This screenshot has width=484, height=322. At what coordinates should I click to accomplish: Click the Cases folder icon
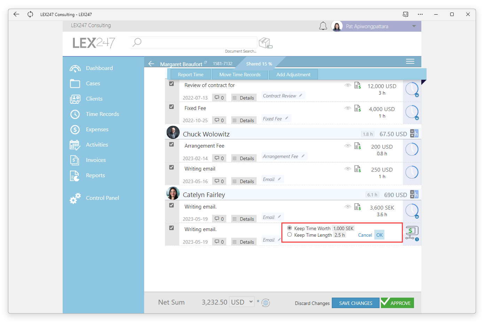click(75, 84)
